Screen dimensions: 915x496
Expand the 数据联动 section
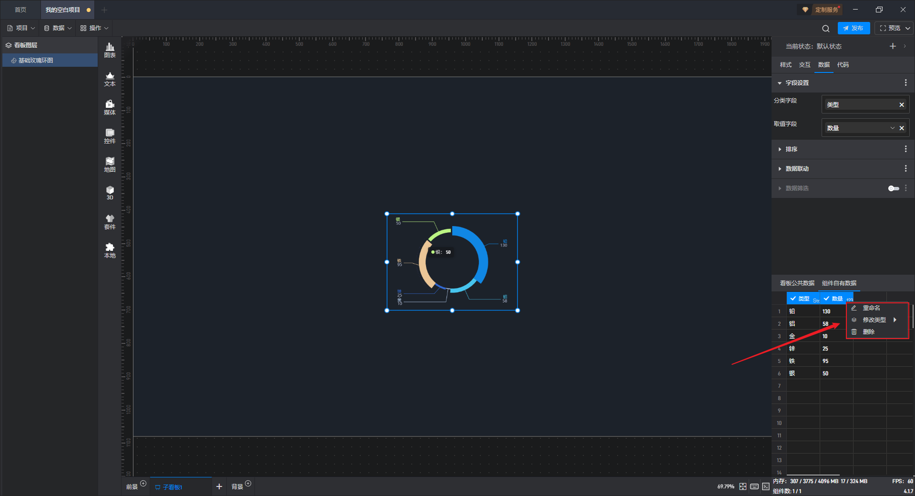[x=780, y=169]
